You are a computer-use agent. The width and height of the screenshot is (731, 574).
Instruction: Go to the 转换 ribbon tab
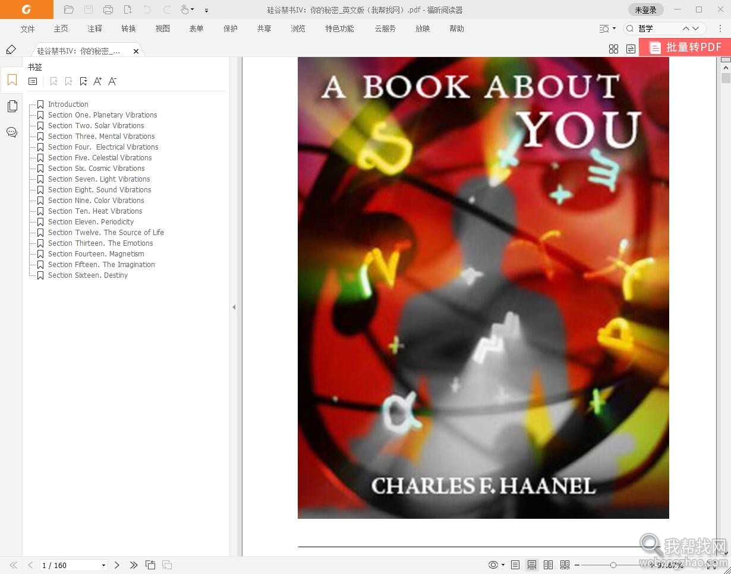pos(128,28)
